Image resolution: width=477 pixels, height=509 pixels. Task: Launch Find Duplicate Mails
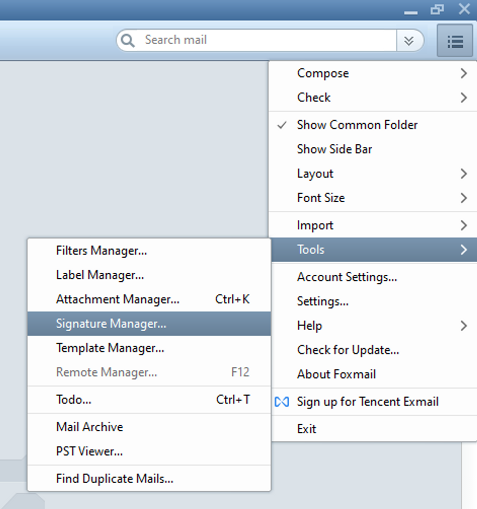tap(115, 479)
